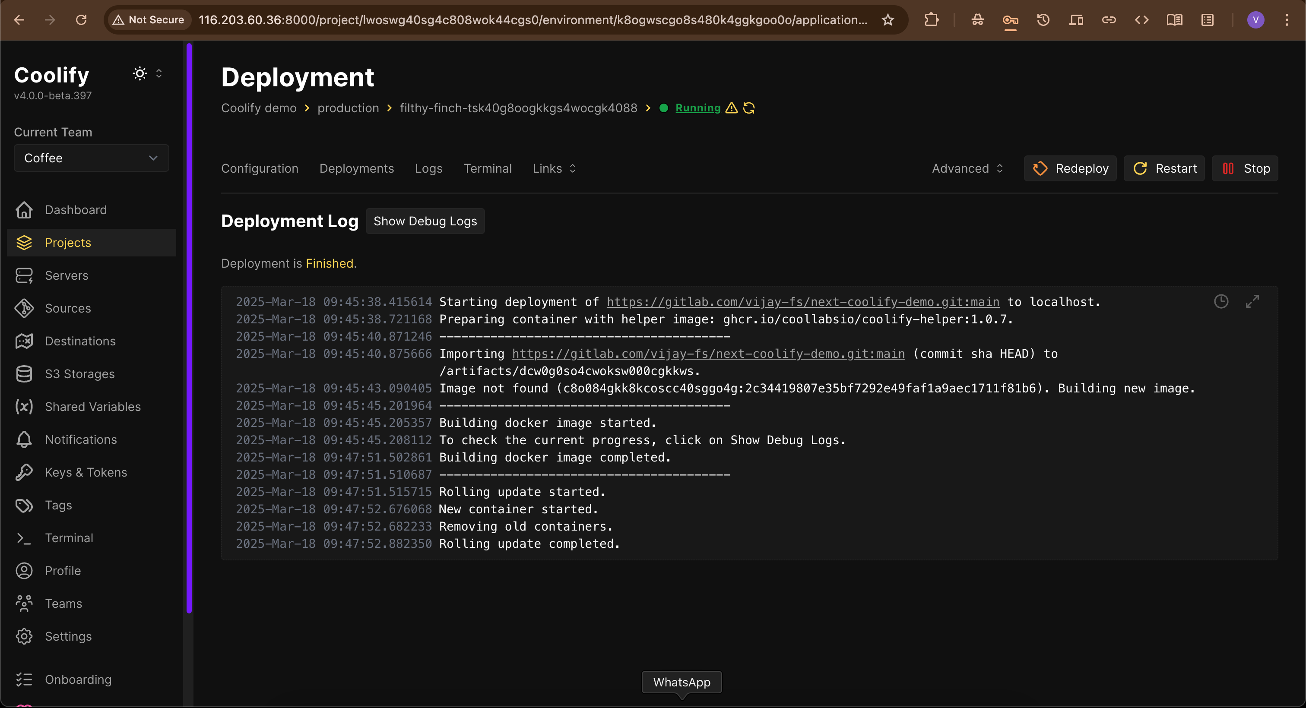Screen dimensions: 1306x708
Task: Expand the Advanced dropdown
Action: tap(967, 168)
